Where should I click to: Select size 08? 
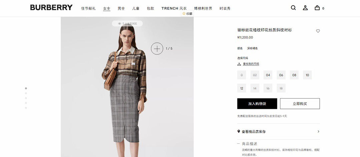point(294,75)
